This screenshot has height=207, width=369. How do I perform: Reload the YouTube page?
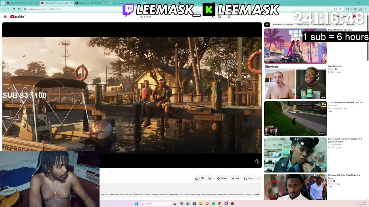click(x=14, y=9)
